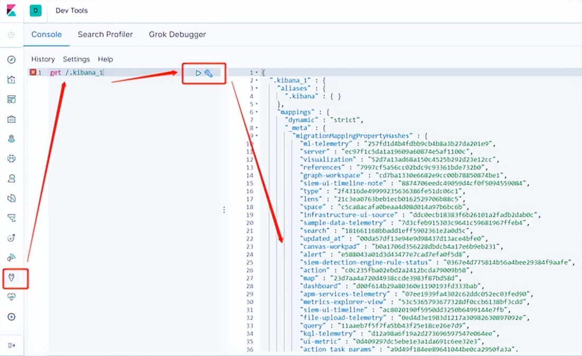The width and height of the screenshot is (582, 356).
Task: Click Dev Tools breadcrumb title
Action: click(x=71, y=11)
